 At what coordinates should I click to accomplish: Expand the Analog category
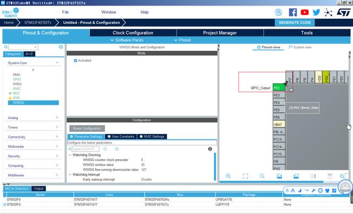click(33, 117)
